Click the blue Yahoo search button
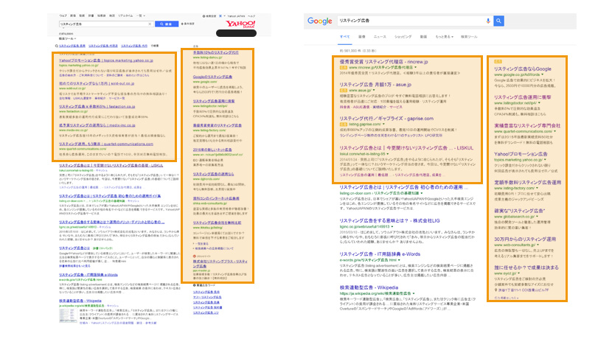The width and height of the screenshot is (612, 339). [x=167, y=24]
